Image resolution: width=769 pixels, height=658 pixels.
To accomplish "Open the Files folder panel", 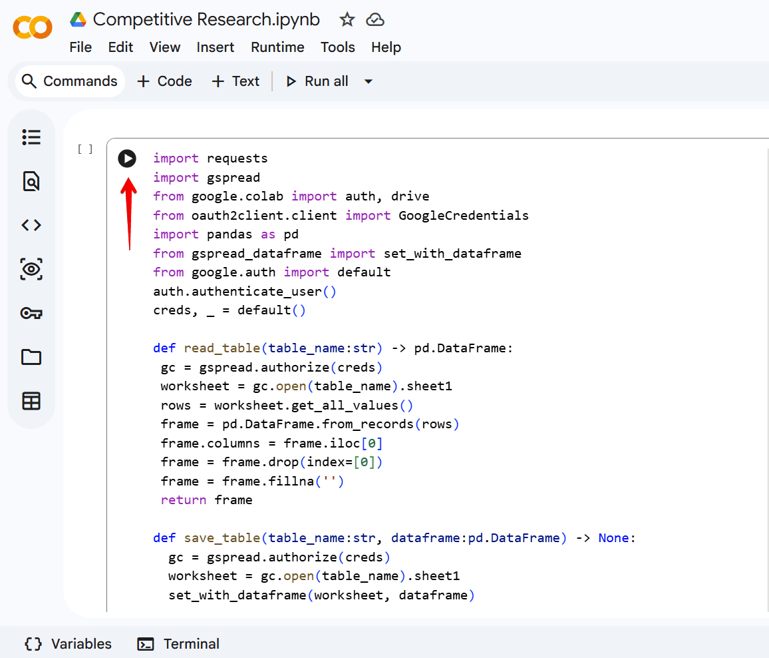I will tap(31, 357).
